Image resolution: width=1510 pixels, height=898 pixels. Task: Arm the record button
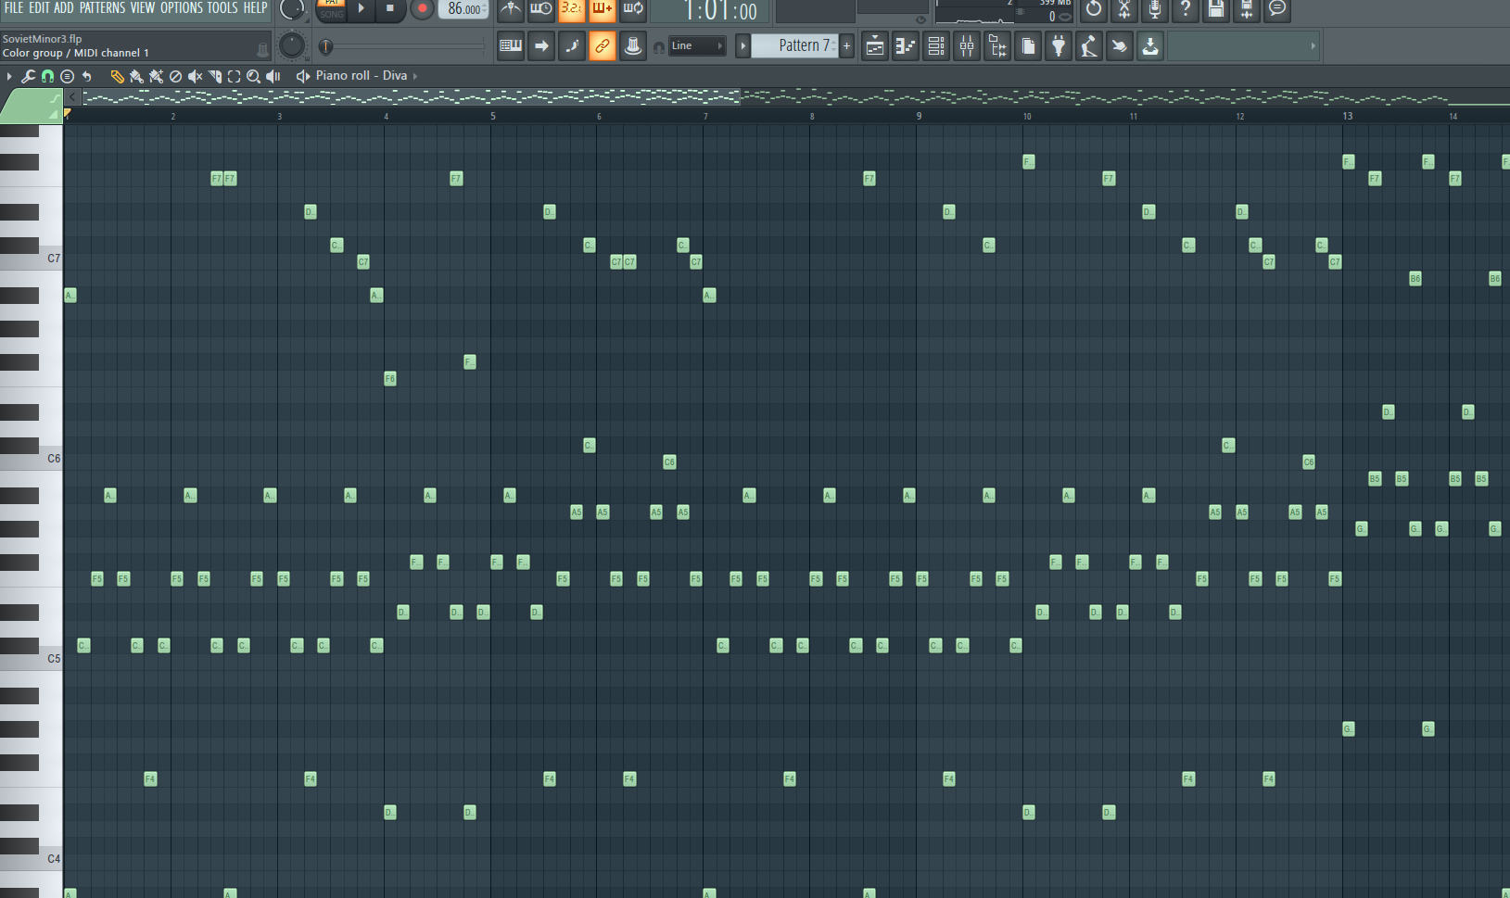[x=422, y=8]
